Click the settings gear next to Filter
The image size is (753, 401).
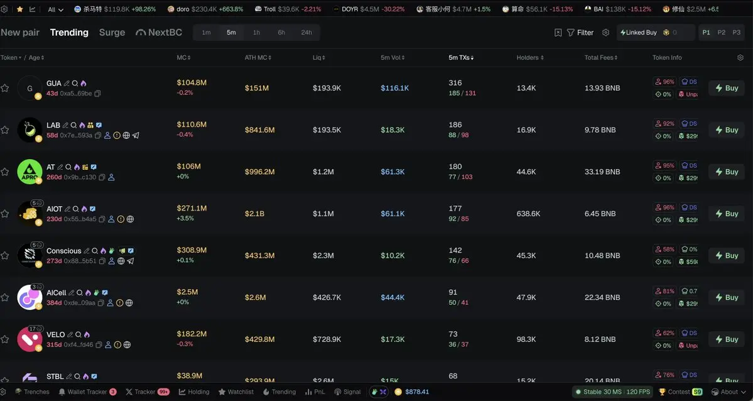coord(605,32)
